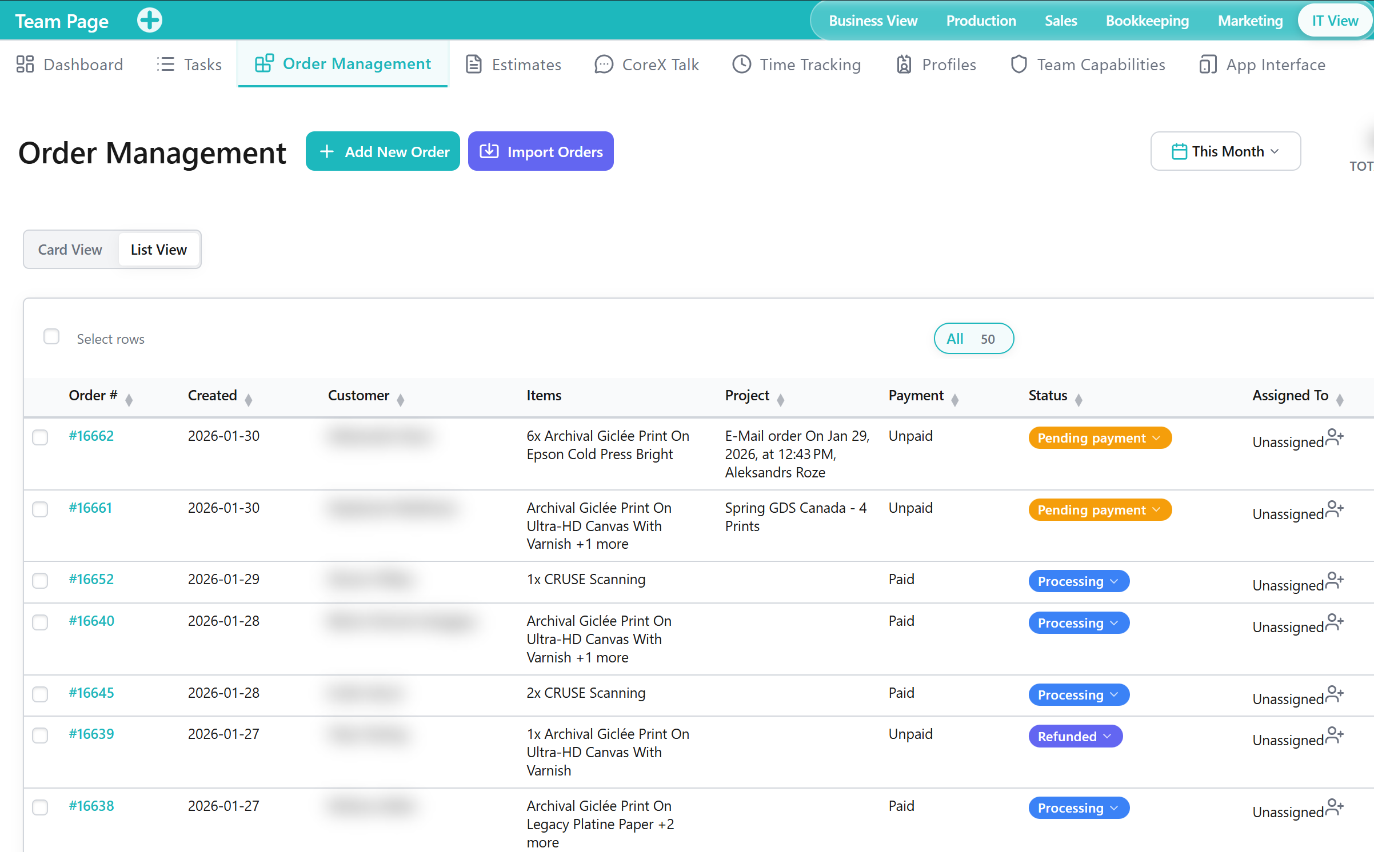This screenshot has width=1374, height=852.
Task: Check the box for order #16645
Action: coord(40,694)
